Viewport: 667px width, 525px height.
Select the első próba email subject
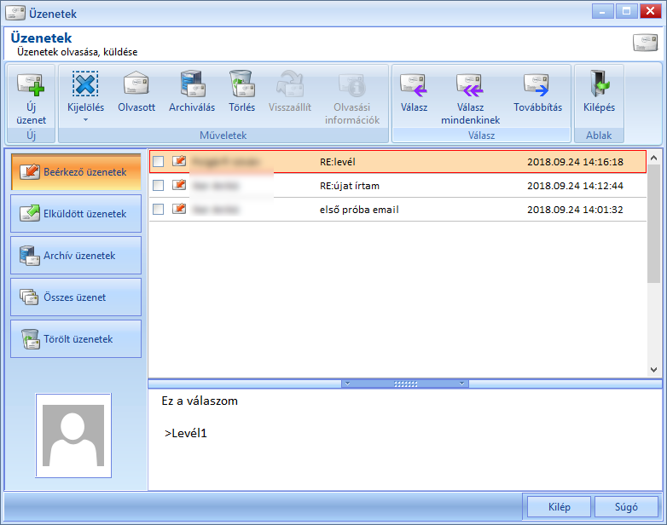359,210
